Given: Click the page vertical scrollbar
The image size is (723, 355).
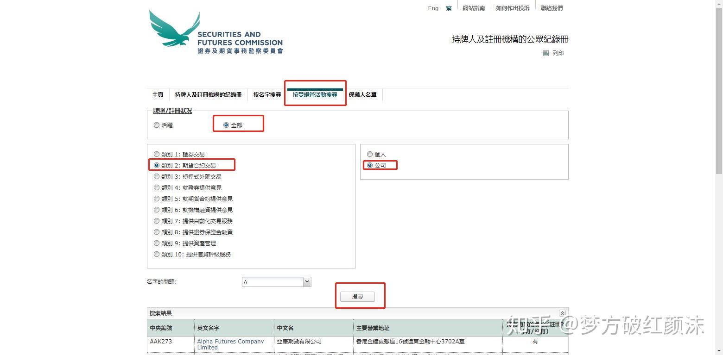Looking at the screenshot, I should [x=719, y=93].
